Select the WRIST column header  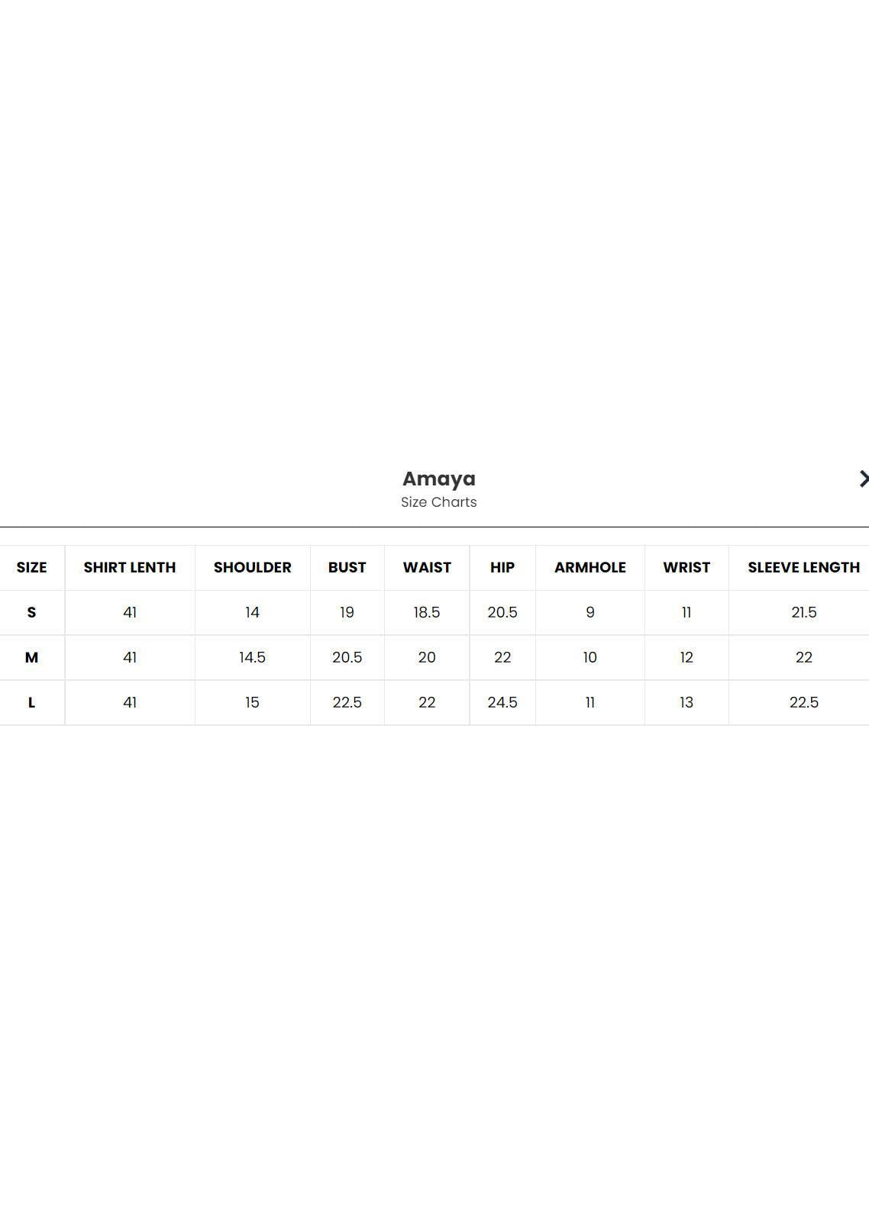(x=686, y=567)
